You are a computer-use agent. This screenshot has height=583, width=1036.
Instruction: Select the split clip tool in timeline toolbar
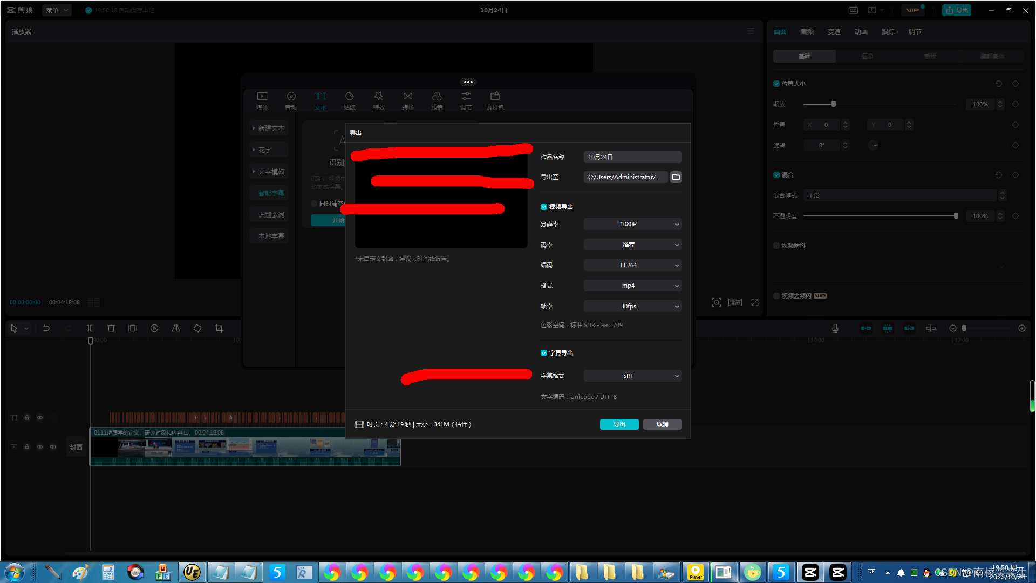(x=90, y=328)
